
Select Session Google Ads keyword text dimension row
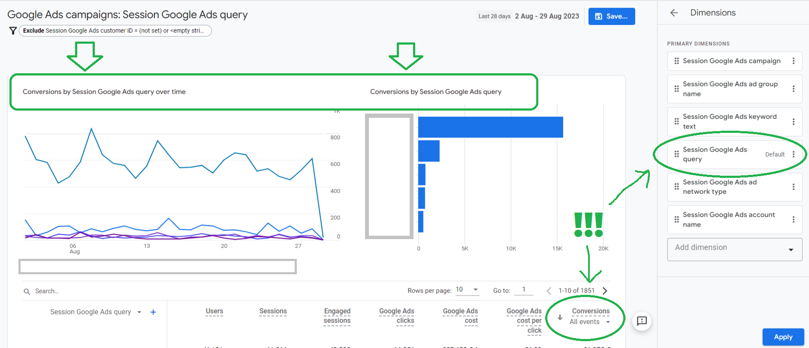pyautogui.click(x=734, y=121)
